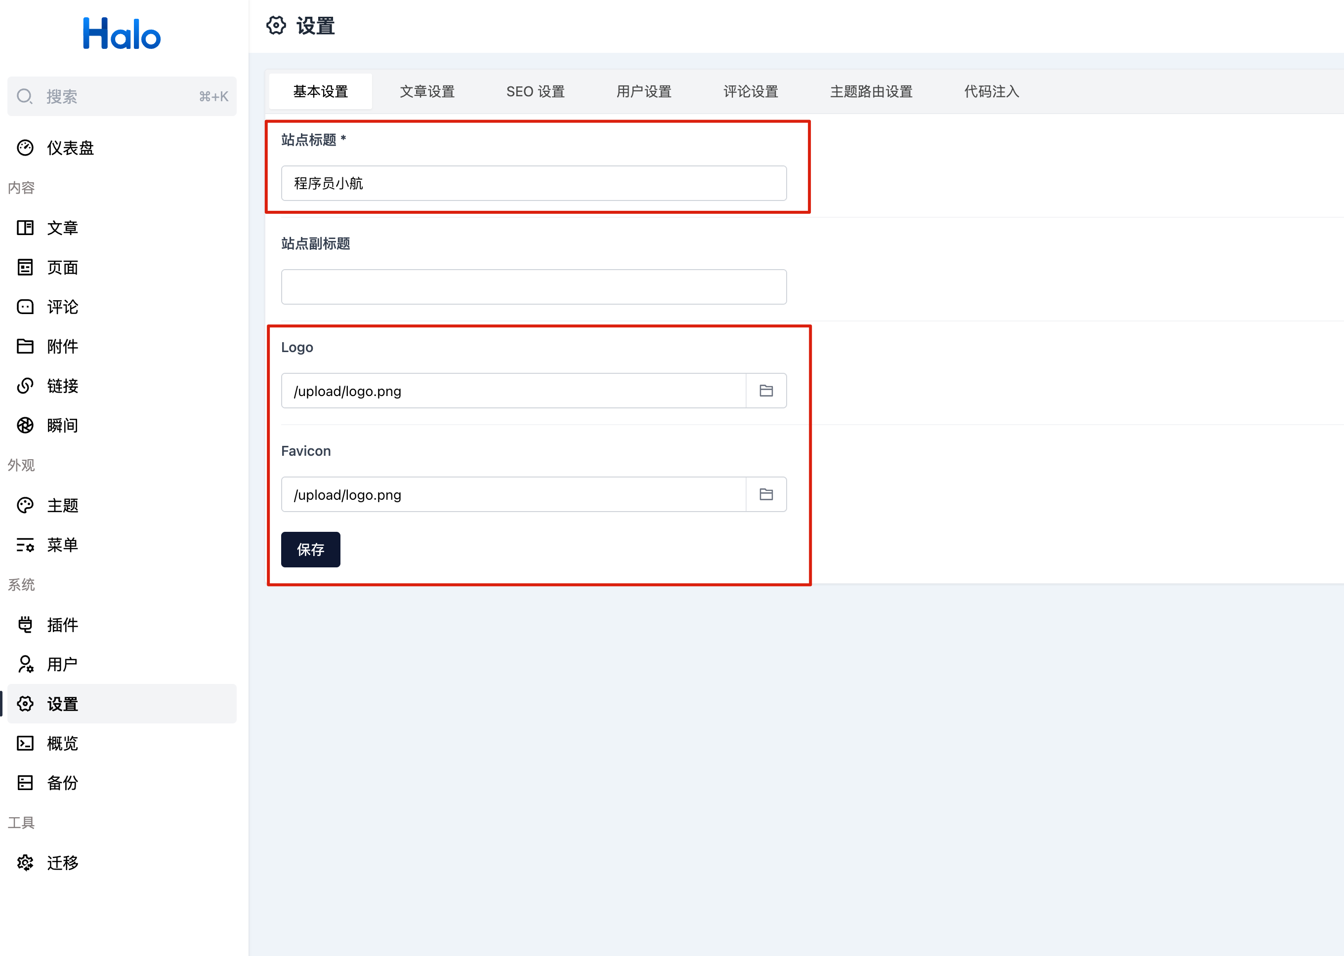Image resolution: width=1344 pixels, height=956 pixels.
Task: Open attachment picker for Logo field
Action: [766, 390]
